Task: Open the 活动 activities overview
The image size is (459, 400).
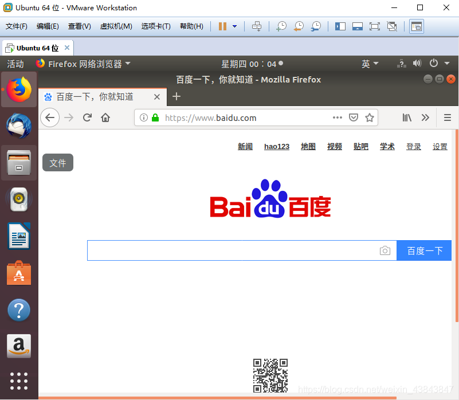Action: click(15, 64)
